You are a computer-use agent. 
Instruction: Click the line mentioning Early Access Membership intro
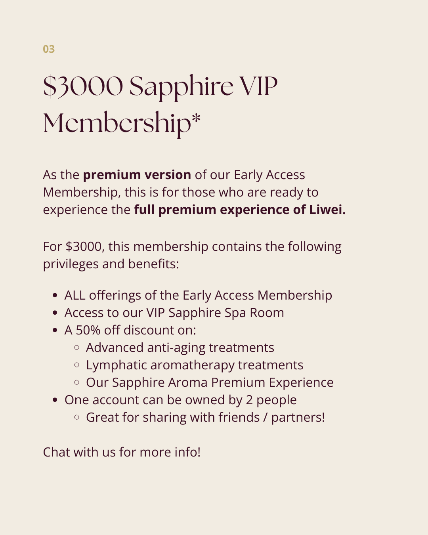point(174,175)
